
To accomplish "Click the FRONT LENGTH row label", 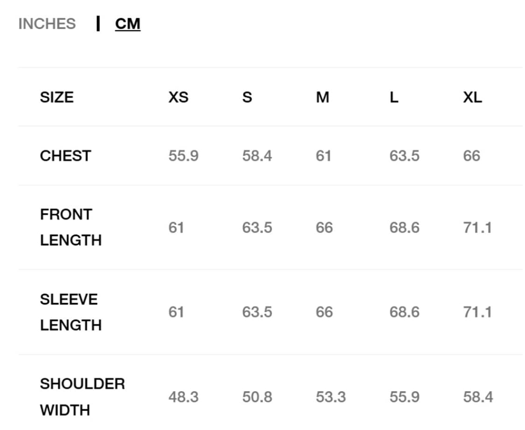I will [x=70, y=227].
